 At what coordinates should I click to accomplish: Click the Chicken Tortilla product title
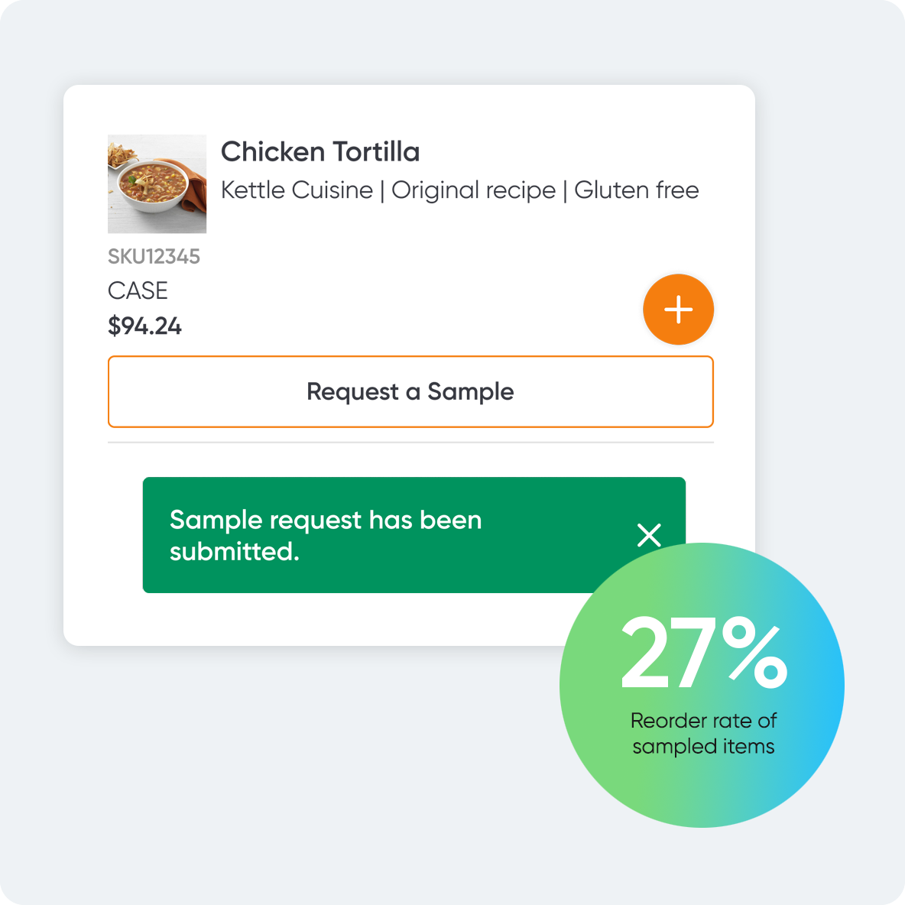coord(320,151)
